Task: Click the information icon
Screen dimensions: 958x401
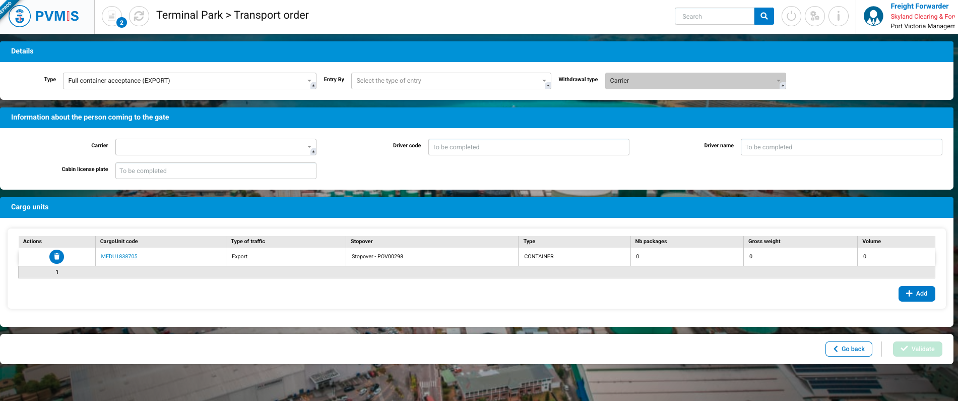Action: (x=839, y=16)
